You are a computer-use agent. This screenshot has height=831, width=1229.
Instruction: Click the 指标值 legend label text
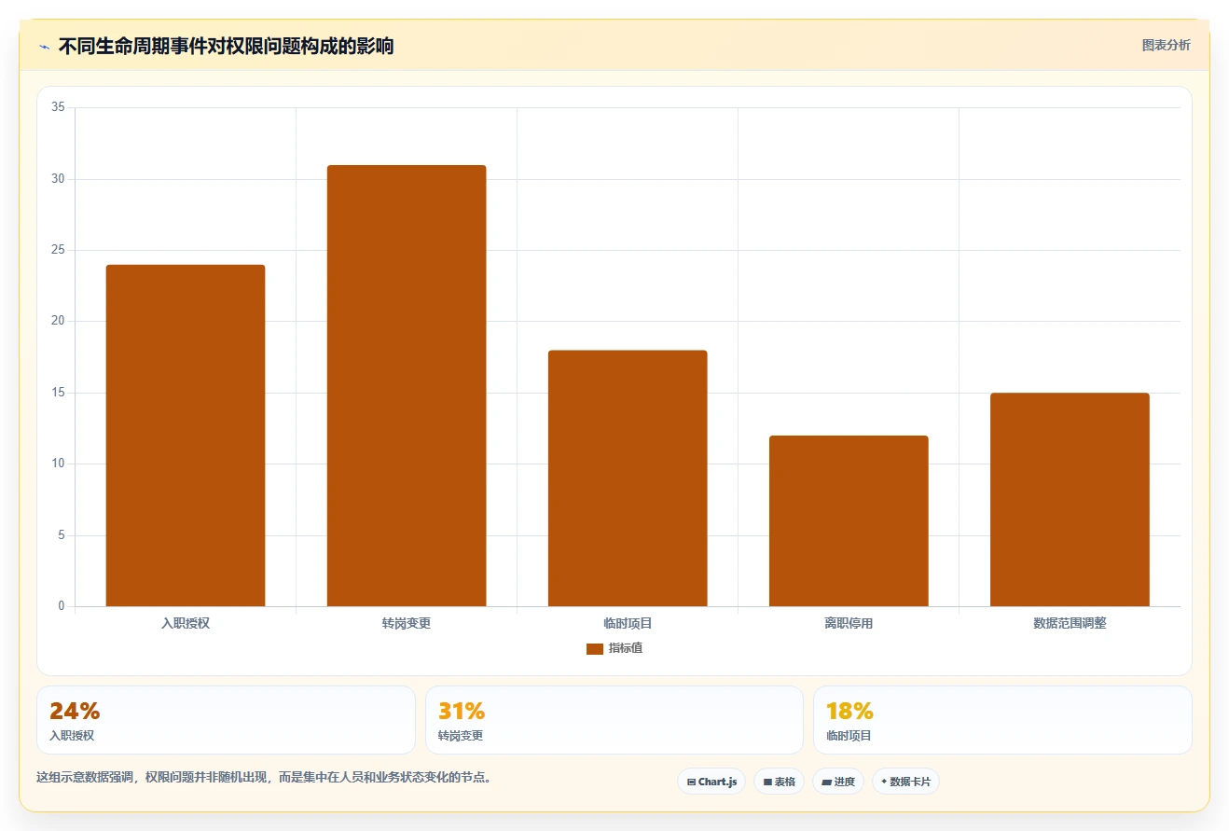[626, 648]
